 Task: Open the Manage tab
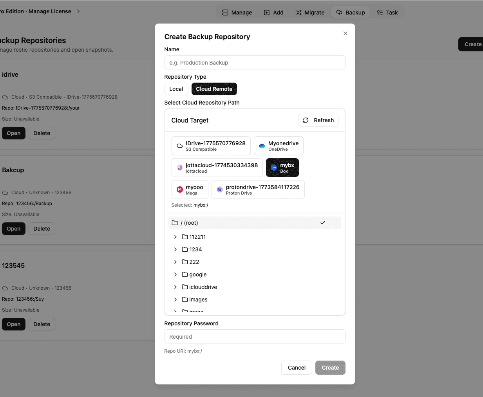[237, 12]
